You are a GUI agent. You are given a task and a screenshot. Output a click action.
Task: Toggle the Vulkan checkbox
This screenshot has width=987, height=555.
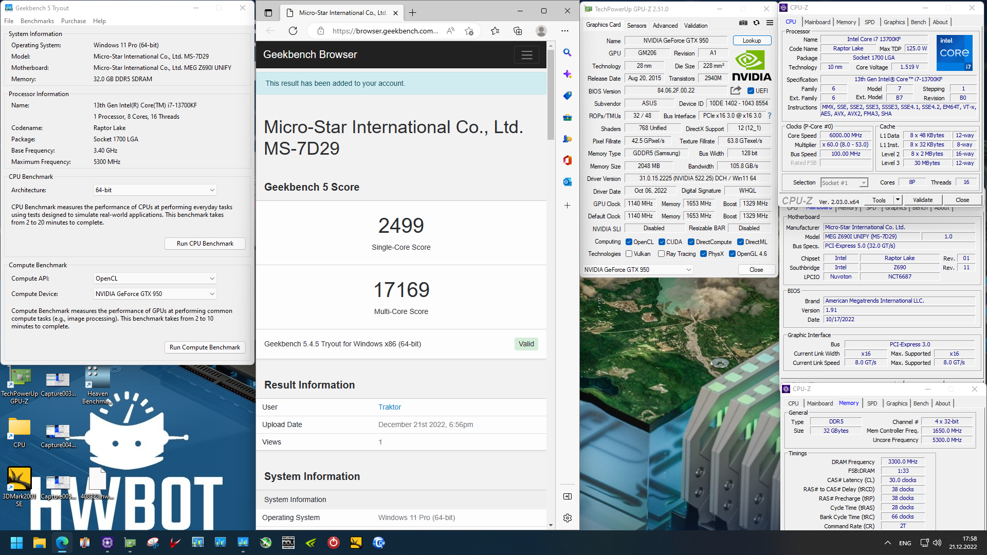pos(629,254)
